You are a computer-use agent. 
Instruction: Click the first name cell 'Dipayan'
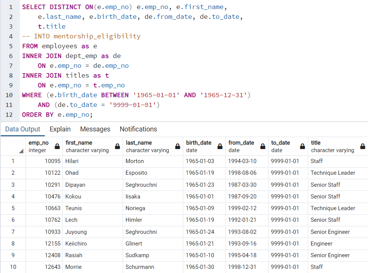pyautogui.click(x=93, y=185)
